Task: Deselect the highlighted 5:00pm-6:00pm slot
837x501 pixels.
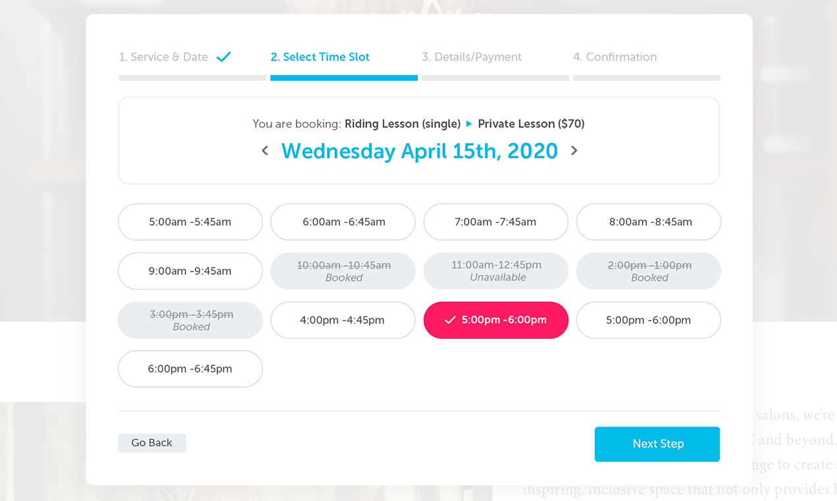Action: (x=496, y=320)
